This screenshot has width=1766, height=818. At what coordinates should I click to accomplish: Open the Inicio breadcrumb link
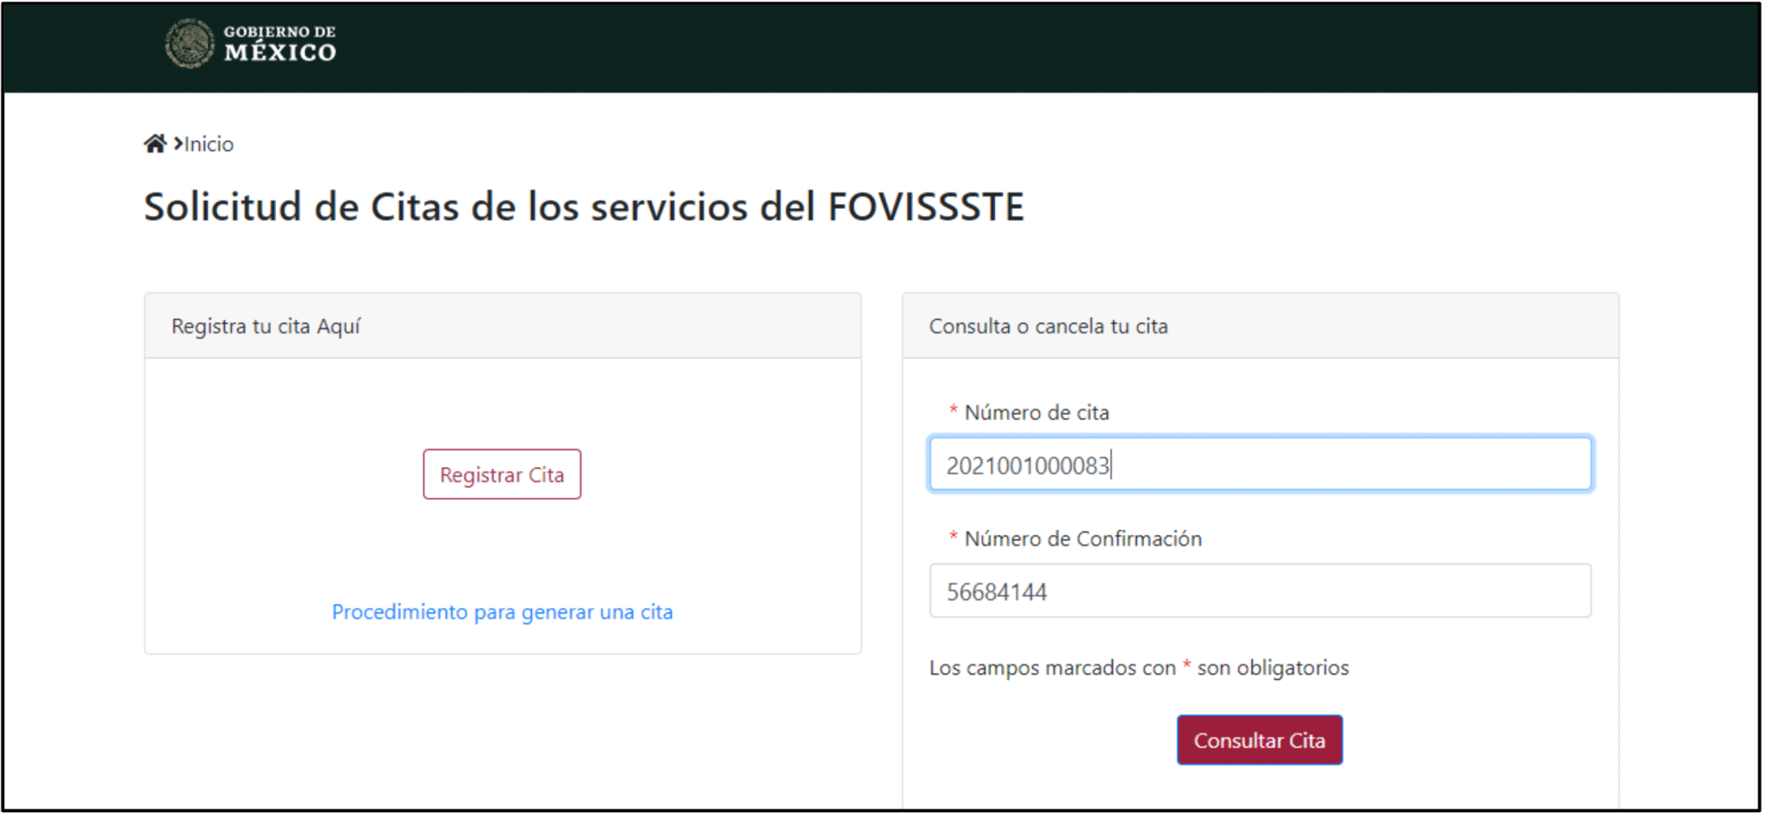tap(209, 144)
